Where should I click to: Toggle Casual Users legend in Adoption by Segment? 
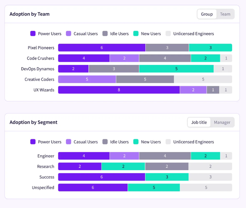click(x=82, y=142)
